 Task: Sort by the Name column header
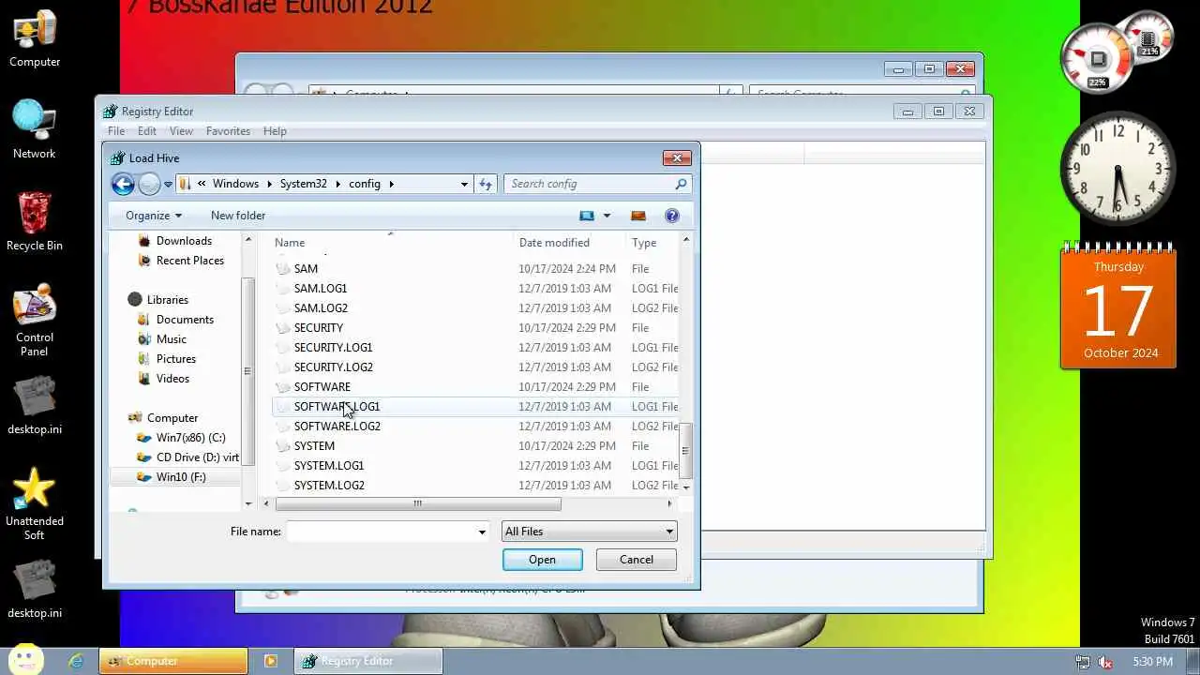290,243
